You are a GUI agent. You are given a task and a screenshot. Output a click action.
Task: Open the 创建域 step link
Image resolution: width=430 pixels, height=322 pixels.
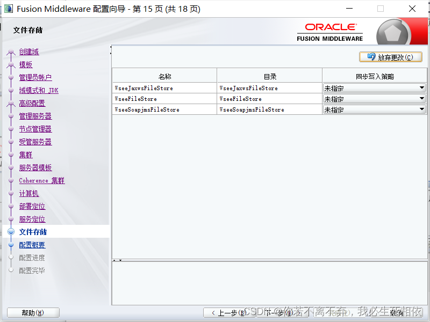pos(29,52)
